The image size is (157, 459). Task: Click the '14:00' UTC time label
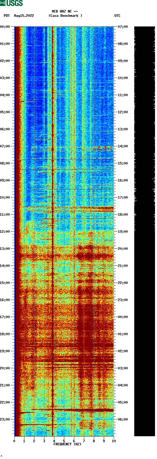click(x=123, y=146)
